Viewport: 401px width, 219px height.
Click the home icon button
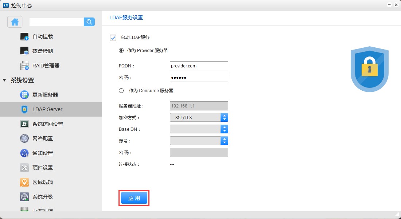tap(15, 22)
